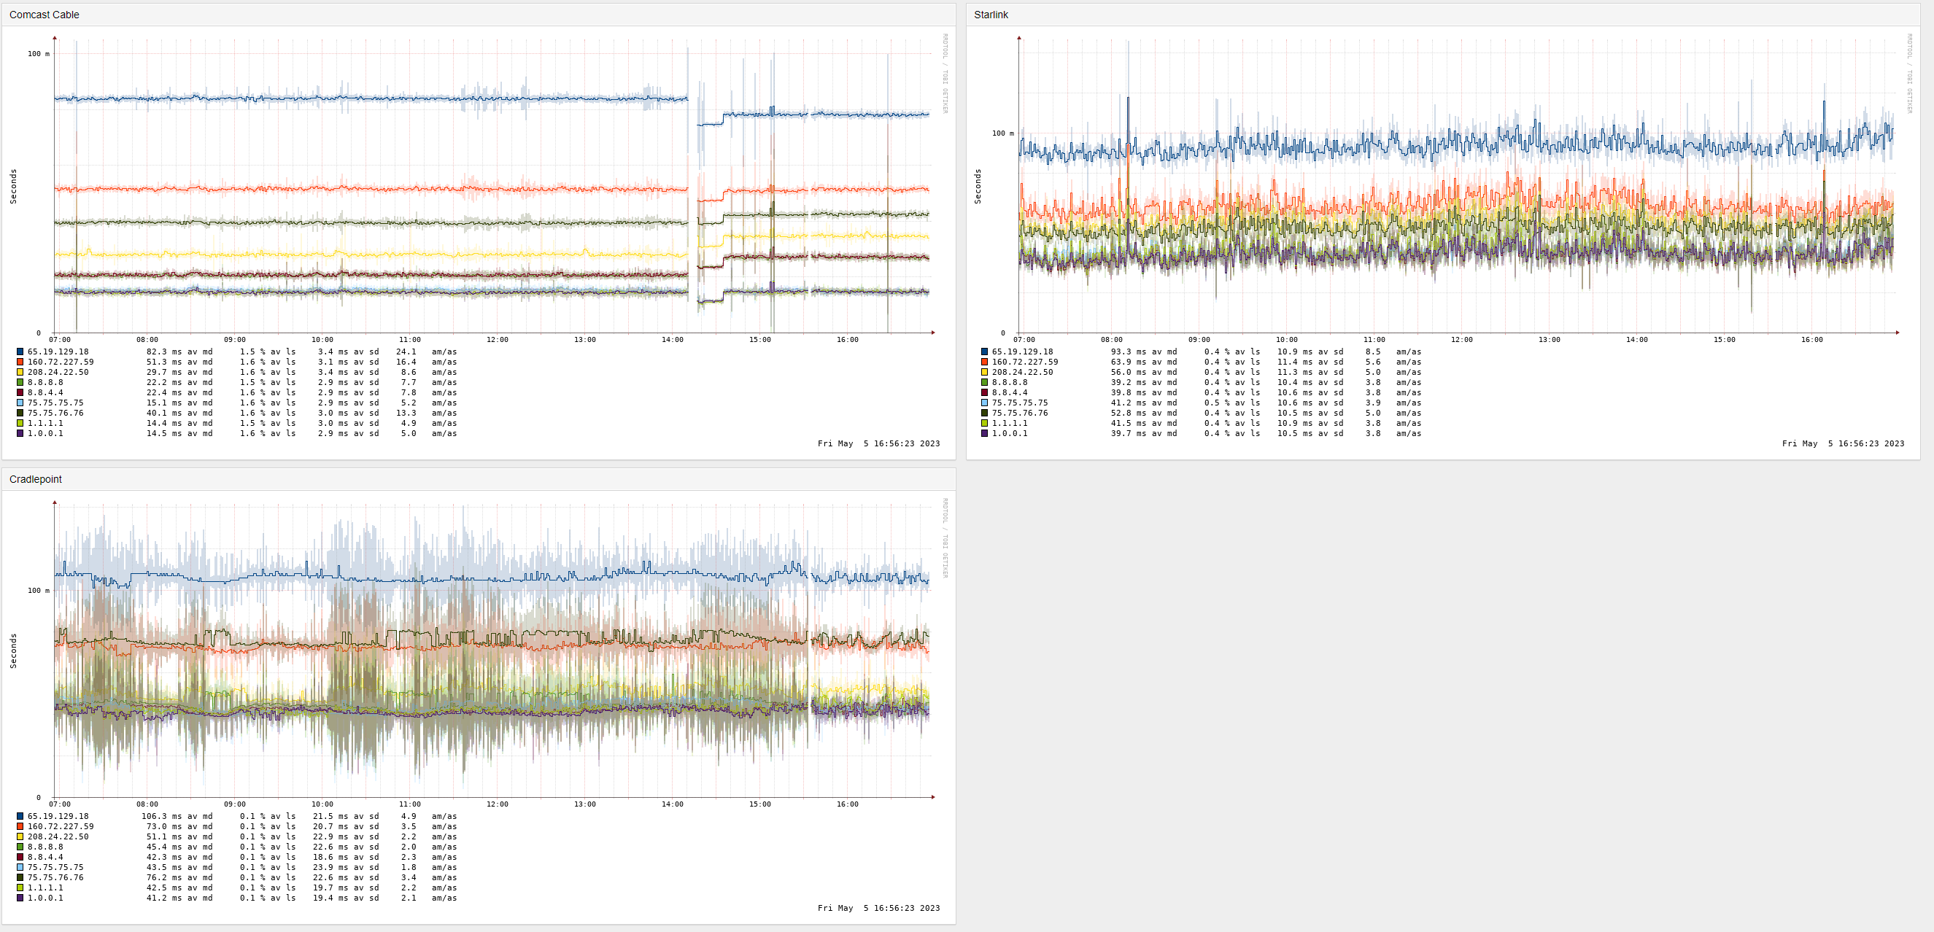This screenshot has height=932, width=1934.
Task: Click yellow 208.24.22.50 swatch in Cradlepoint legend
Action: [x=20, y=836]
